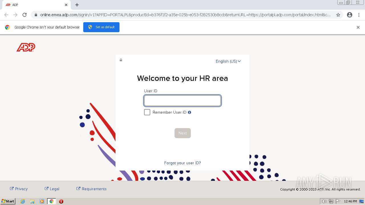This screenshot has height=205, width=365.
Task: Click the Show desktop button
Action: click(x=362, y=201)
